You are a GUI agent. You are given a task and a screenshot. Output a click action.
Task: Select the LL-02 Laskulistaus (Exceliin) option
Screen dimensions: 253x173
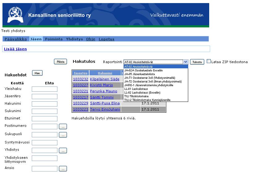pyautogui.click(x=156, y=93)
